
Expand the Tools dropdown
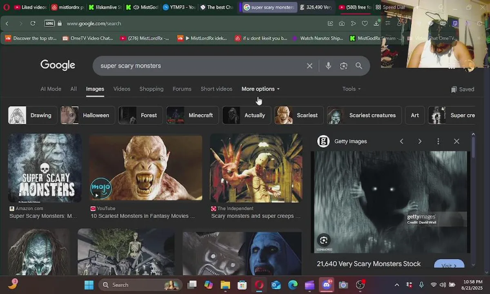coord(351,89)
